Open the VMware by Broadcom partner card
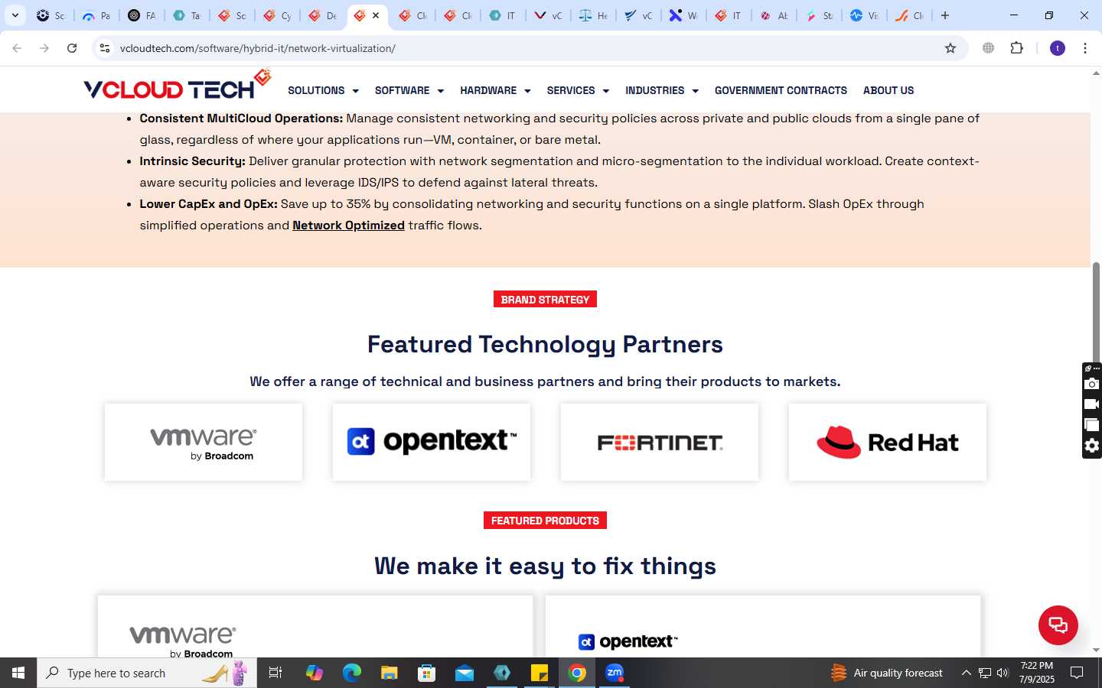Screen dimensions: 1102x688 pyautogui.click(x=204, y=443)
